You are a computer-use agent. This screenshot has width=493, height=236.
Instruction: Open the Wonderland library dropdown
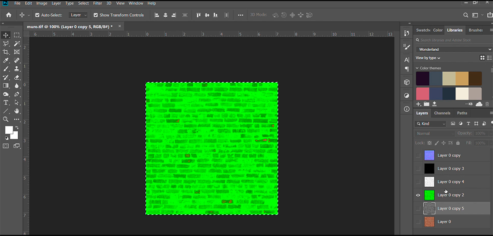coord(454,49)
